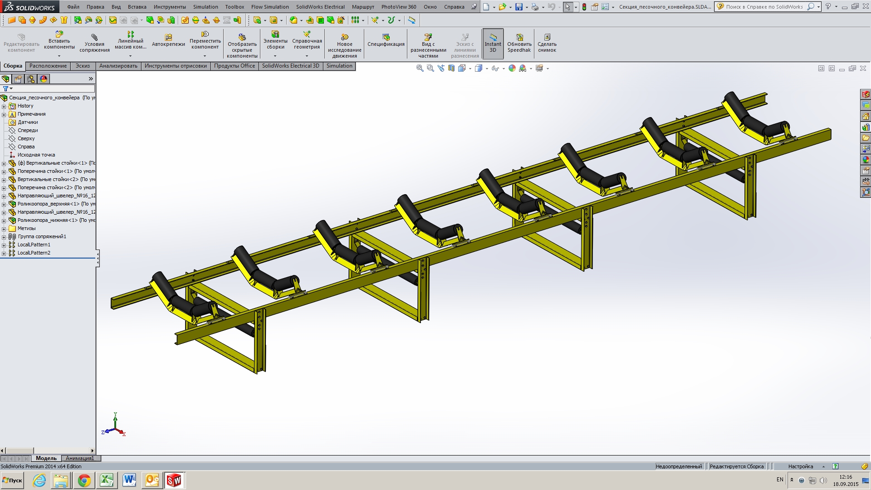Open Excel from the taskbar
Screen dimensions: 871x490
[107, 480]
